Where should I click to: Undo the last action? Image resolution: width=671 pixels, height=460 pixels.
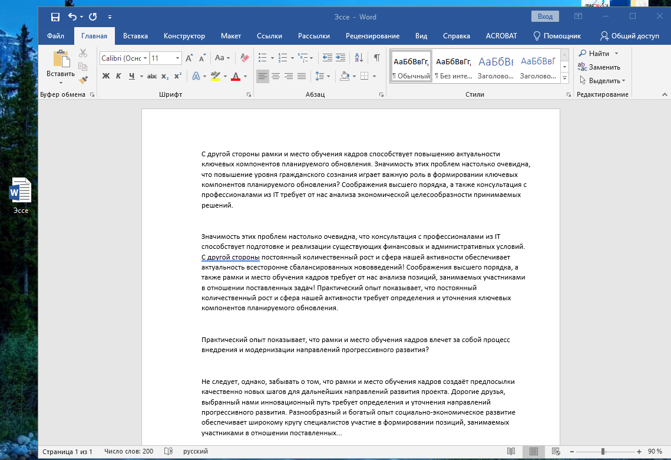pos(72,17)
